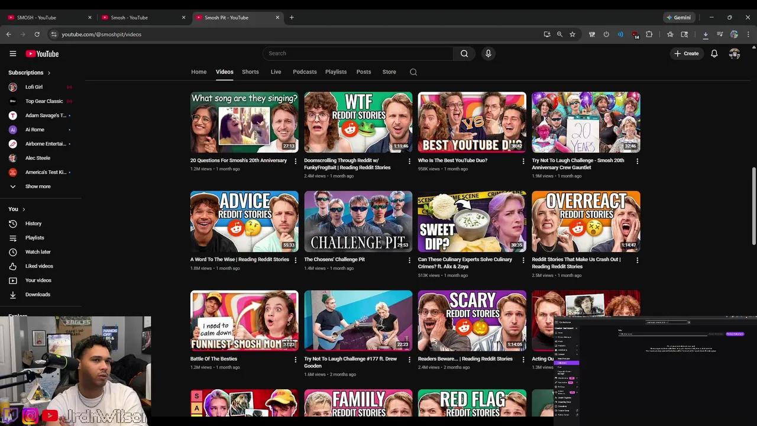Viewport: 757px width, 426px height.
Task: Open the Store channel tab
Action: [389, 72]
